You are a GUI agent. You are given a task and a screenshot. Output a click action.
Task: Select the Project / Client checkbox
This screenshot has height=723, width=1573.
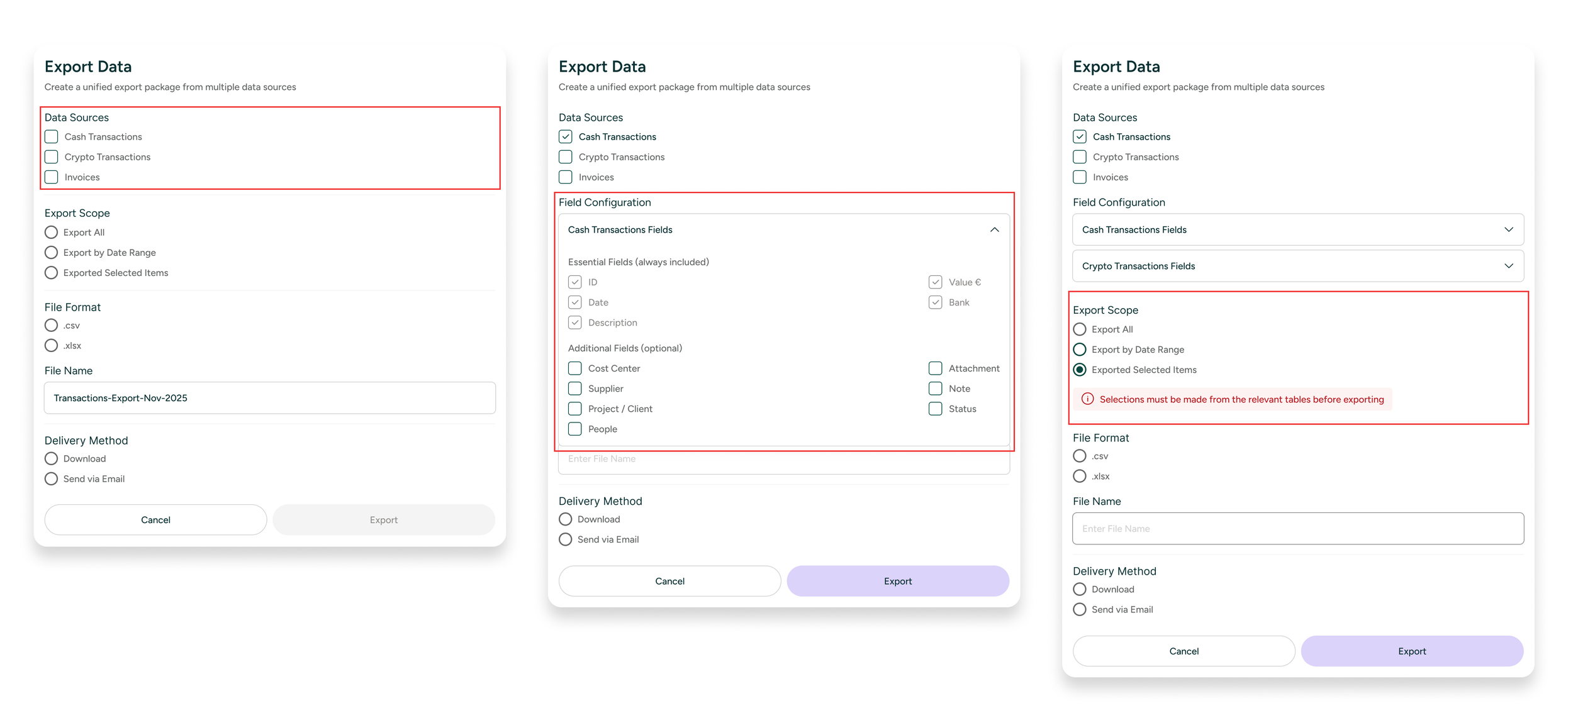click(574, 409)
